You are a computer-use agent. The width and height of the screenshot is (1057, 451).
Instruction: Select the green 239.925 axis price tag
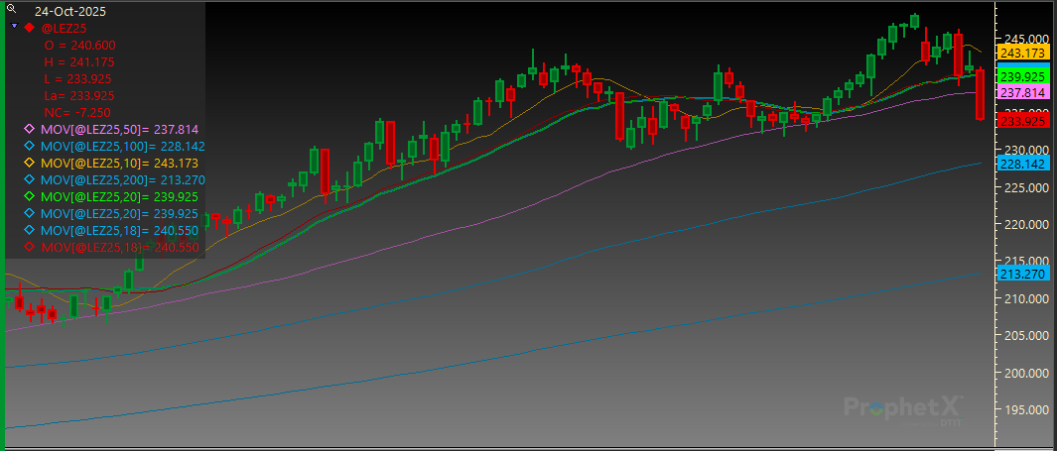(1024, 76)
